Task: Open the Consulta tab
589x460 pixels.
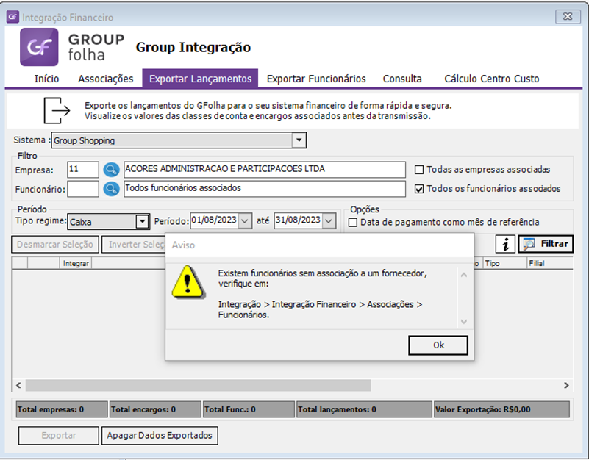Action: (x=402, y=79)
